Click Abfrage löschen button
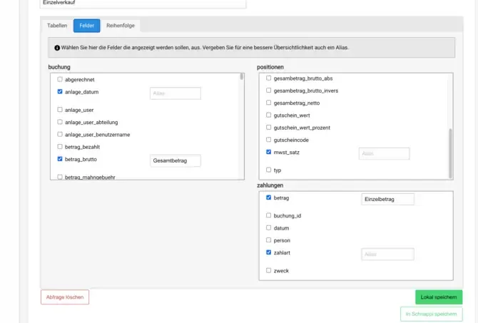 [x=65, y=297]
